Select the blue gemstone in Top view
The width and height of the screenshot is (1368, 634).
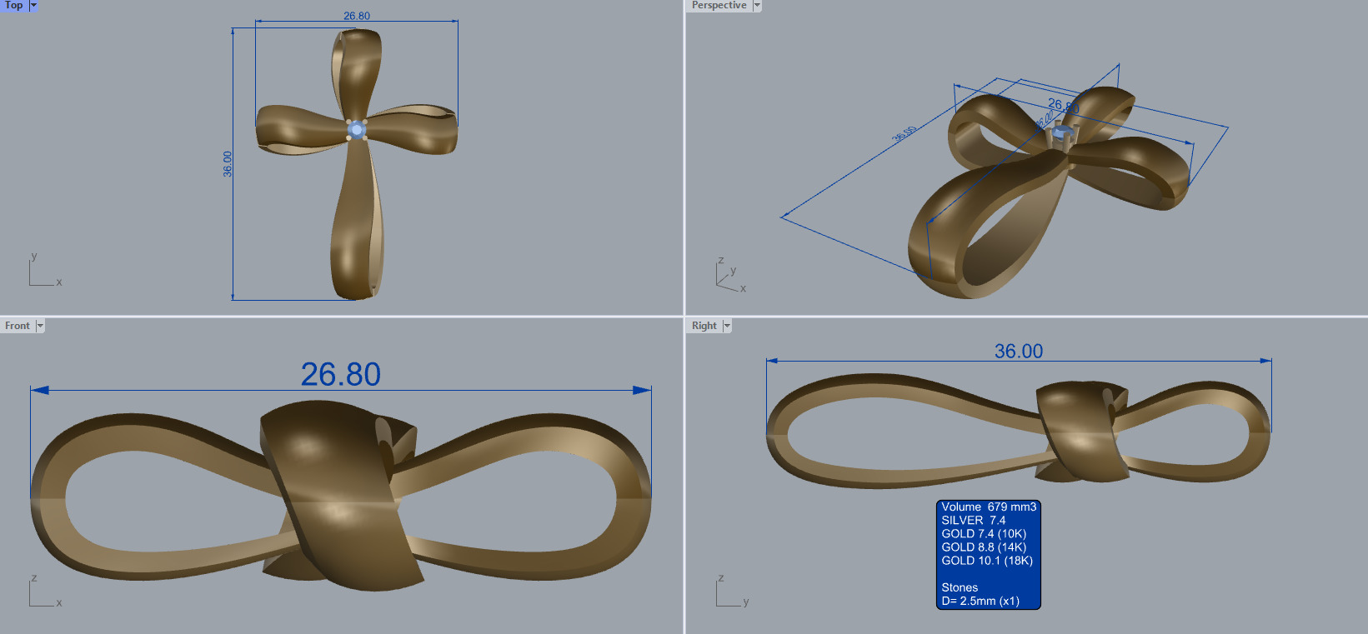click(x=357, y=129)
